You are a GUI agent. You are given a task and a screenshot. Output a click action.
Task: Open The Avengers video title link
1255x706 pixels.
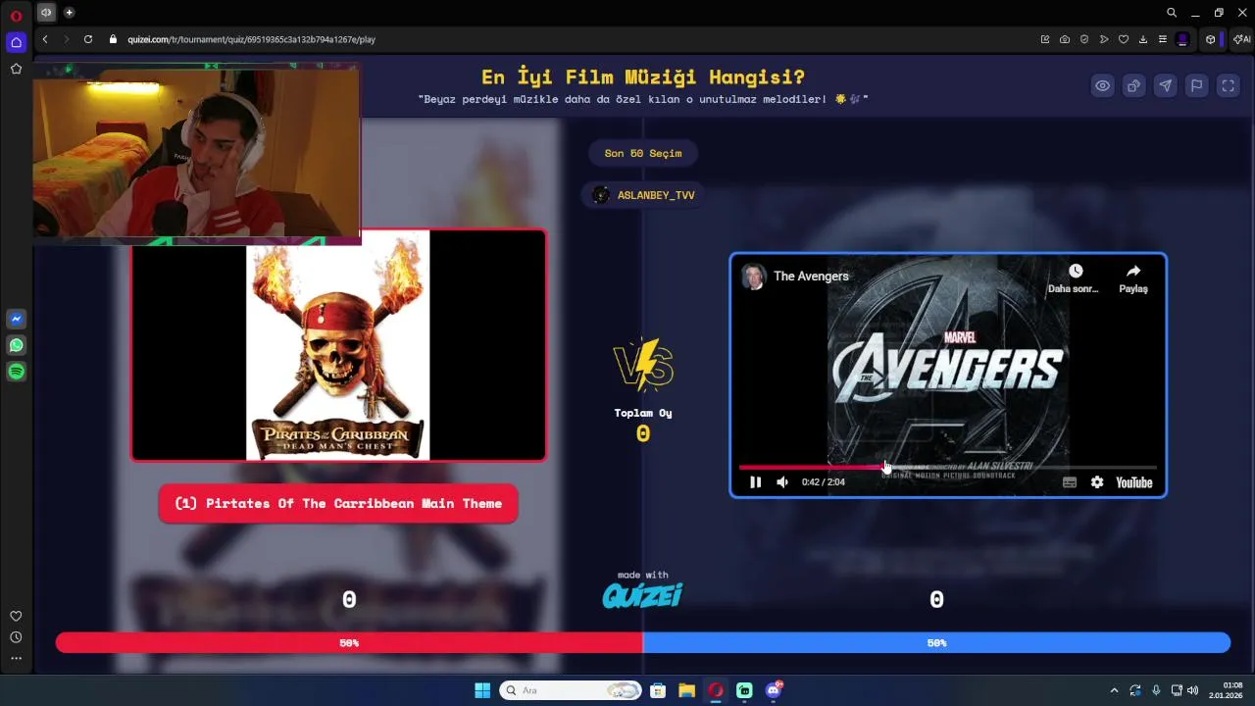[x=811, y=277]
